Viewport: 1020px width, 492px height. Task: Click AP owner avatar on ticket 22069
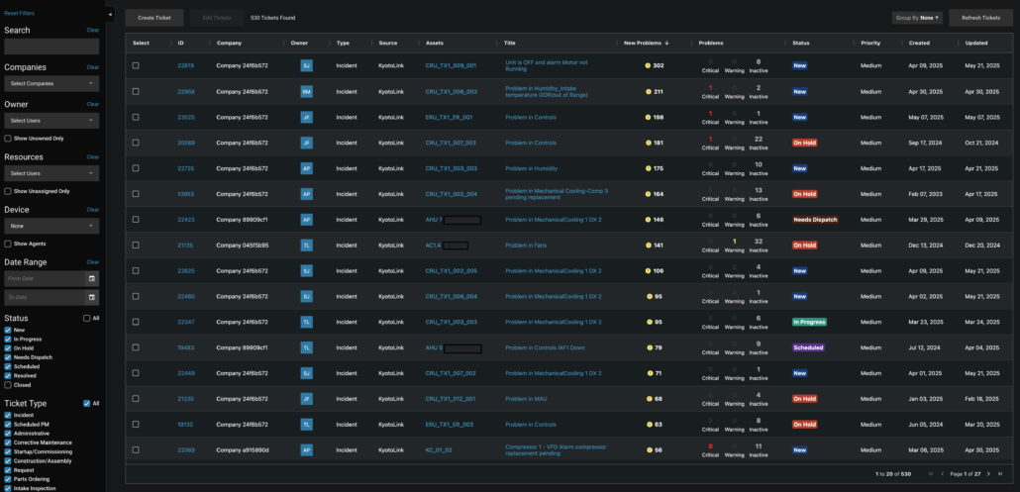pos(306,449)
